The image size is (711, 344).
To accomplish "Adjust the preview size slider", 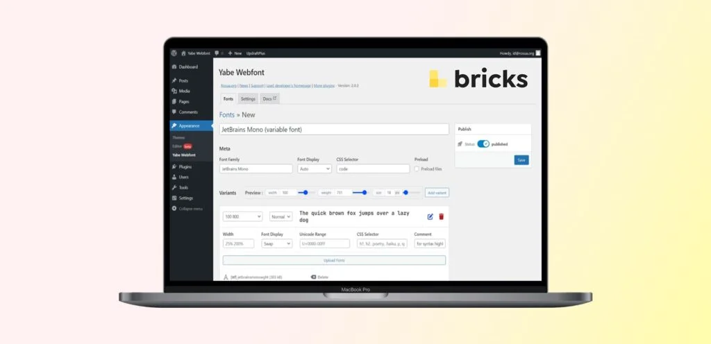I will (410, 192).
